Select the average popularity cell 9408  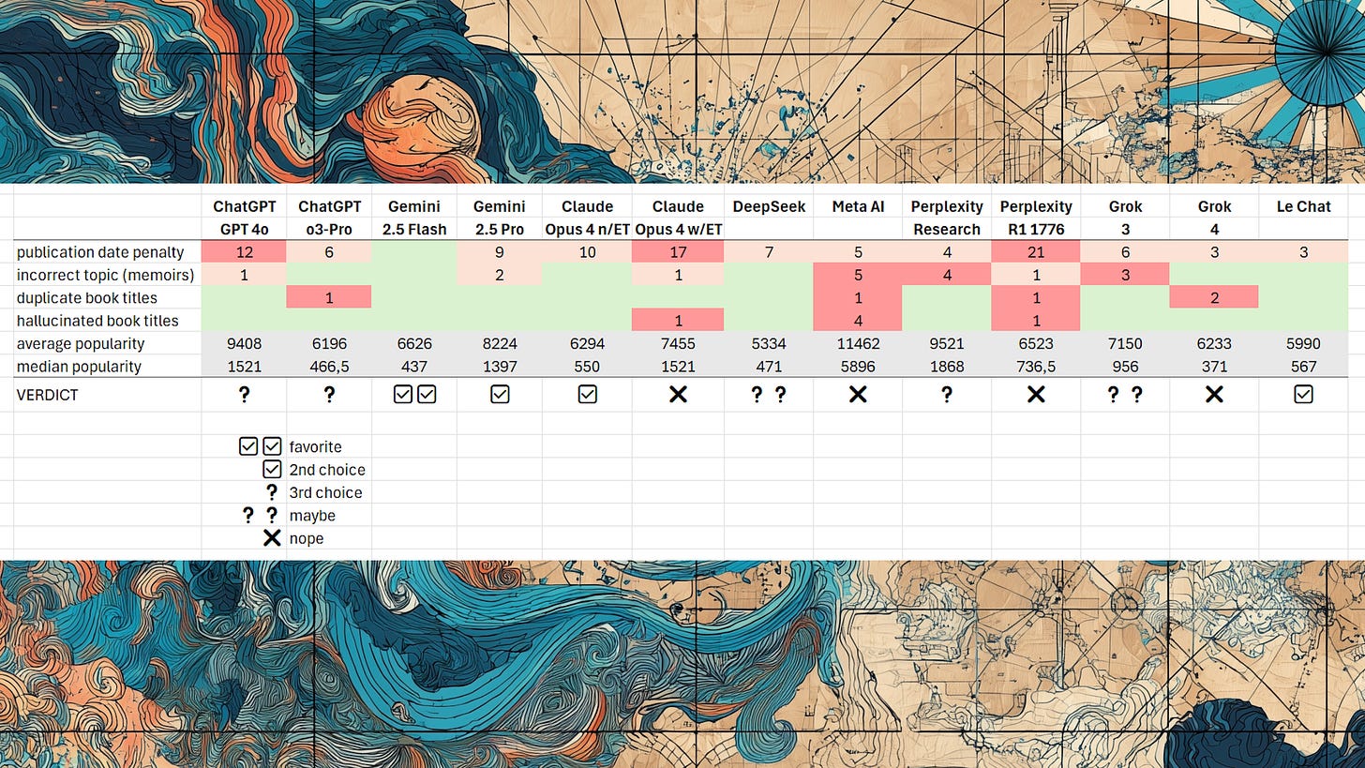click(245, 343)
